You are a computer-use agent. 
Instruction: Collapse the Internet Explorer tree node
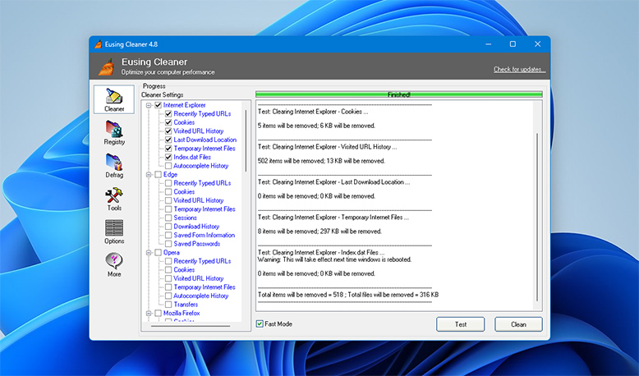[x=149, y=105]
